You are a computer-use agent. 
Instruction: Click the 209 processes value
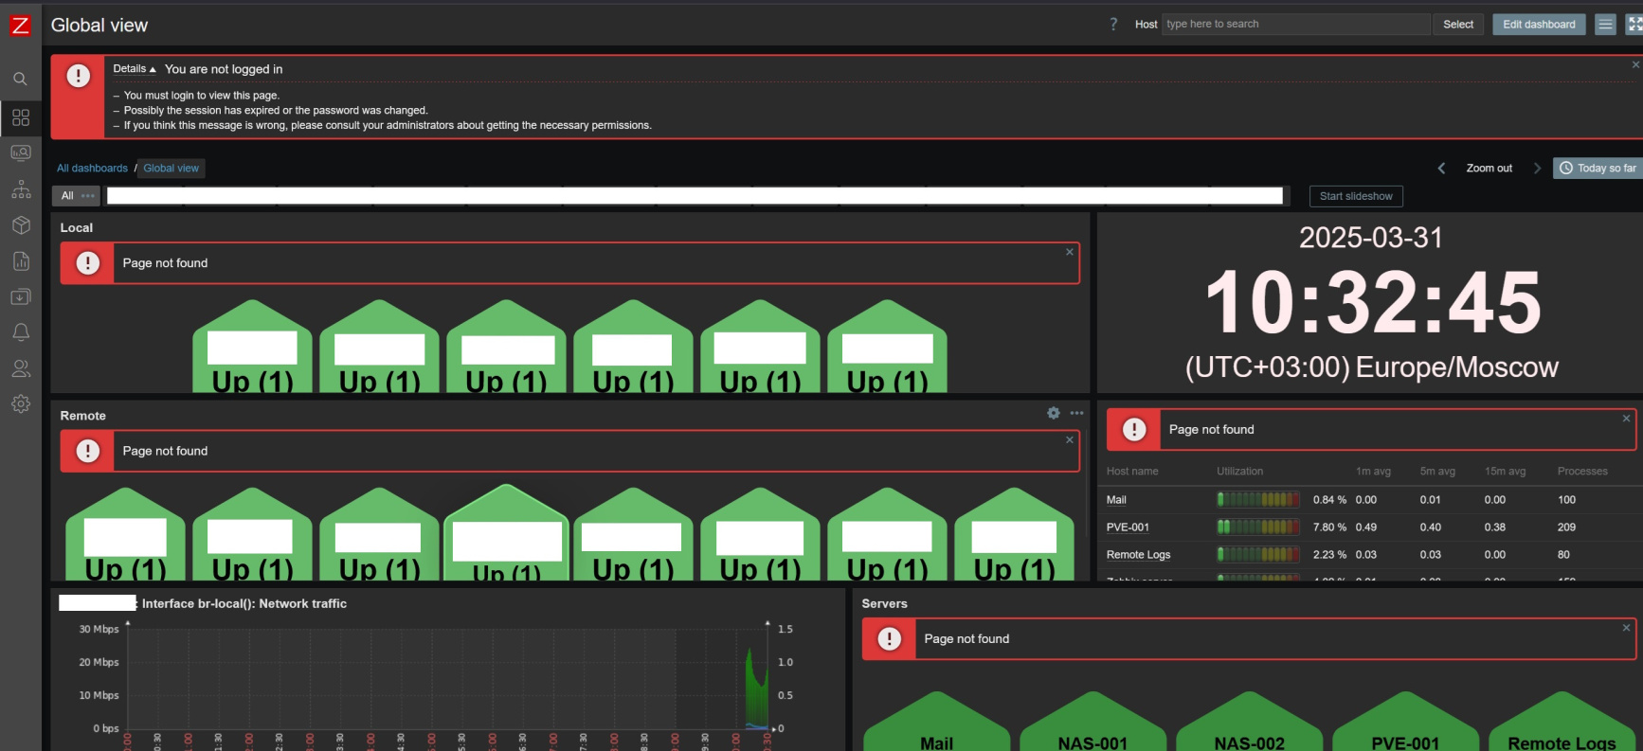pyautogui.click(x=1566, y=527)
